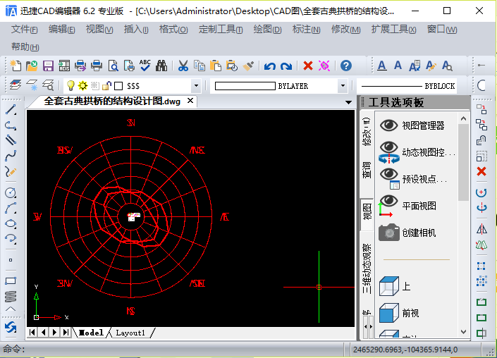Open 动态视图控 in tool palette

417,152
